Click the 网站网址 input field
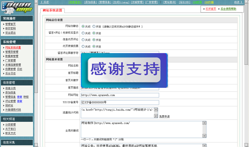This screenshot has height=147, width=249. [x=120, y=95]
